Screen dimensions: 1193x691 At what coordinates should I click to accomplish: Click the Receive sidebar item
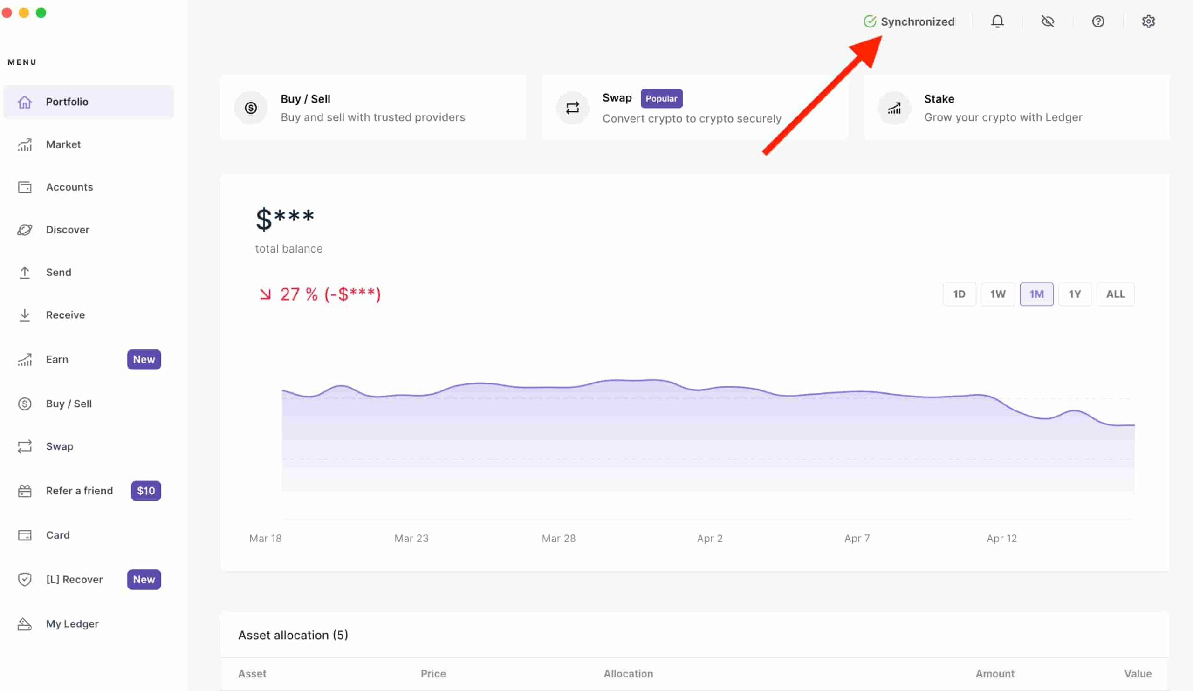(x=65, y=315)
